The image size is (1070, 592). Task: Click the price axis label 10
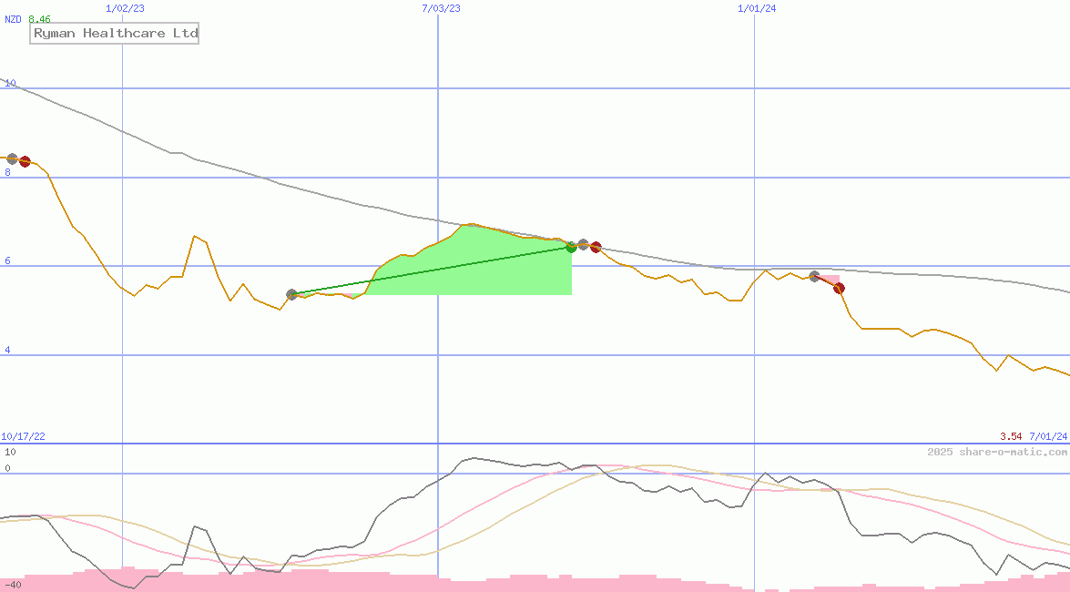click(11, 84)
